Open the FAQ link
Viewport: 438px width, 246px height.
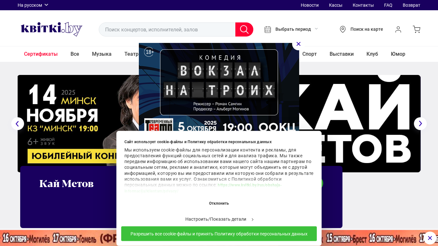point(388,5)
